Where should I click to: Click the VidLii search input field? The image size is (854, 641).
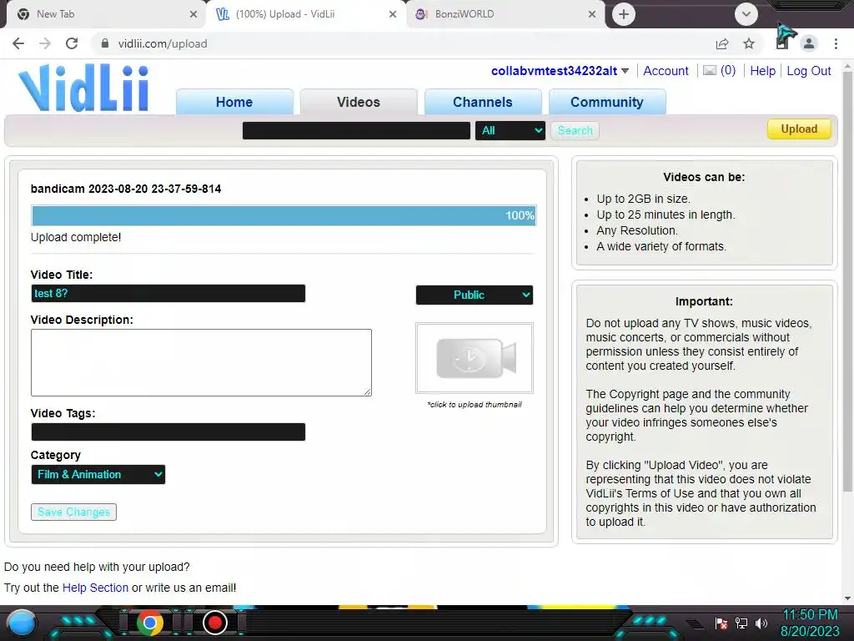coord(356,131)
